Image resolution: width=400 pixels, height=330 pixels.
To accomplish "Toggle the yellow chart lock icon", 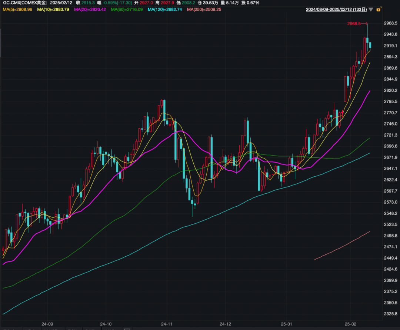I will coord(379,9).
